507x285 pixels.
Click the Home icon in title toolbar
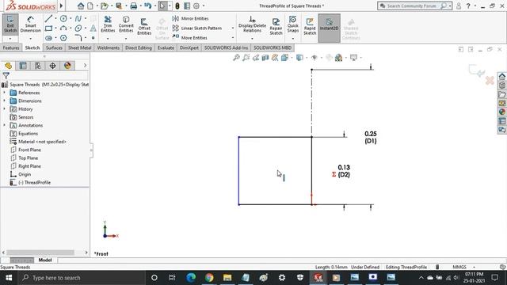point(81,6)
